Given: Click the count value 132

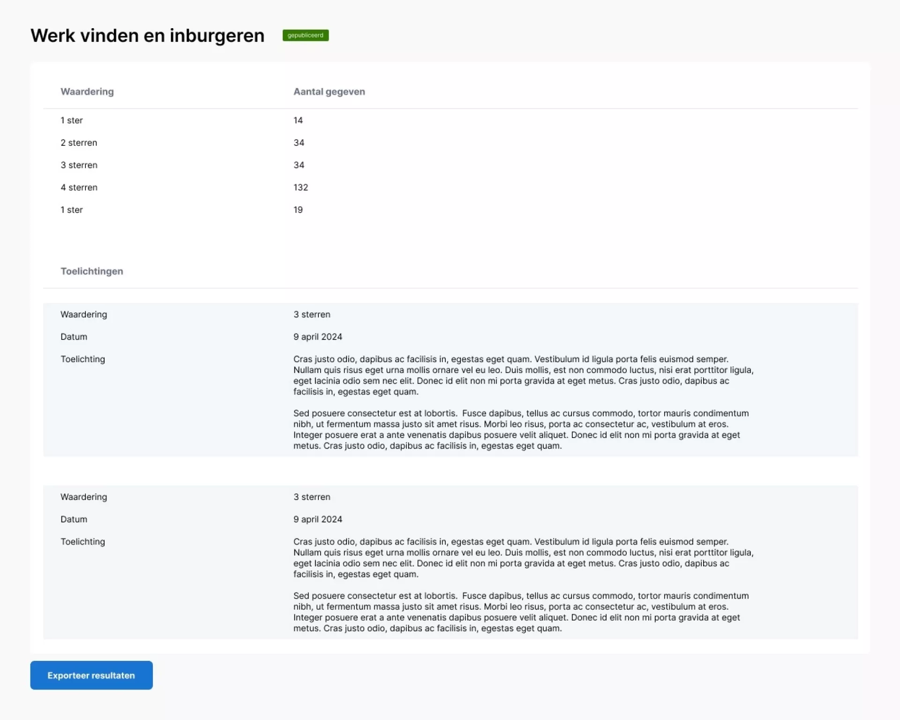Looking at the screenshot, I should pos(301,187).
